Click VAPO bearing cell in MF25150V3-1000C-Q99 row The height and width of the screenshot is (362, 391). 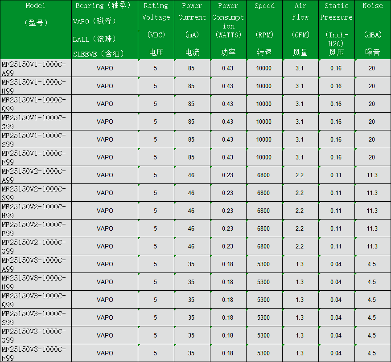(x=105, y=300)
